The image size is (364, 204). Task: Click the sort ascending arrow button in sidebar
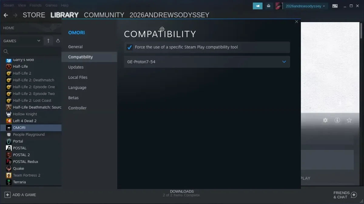48,41
